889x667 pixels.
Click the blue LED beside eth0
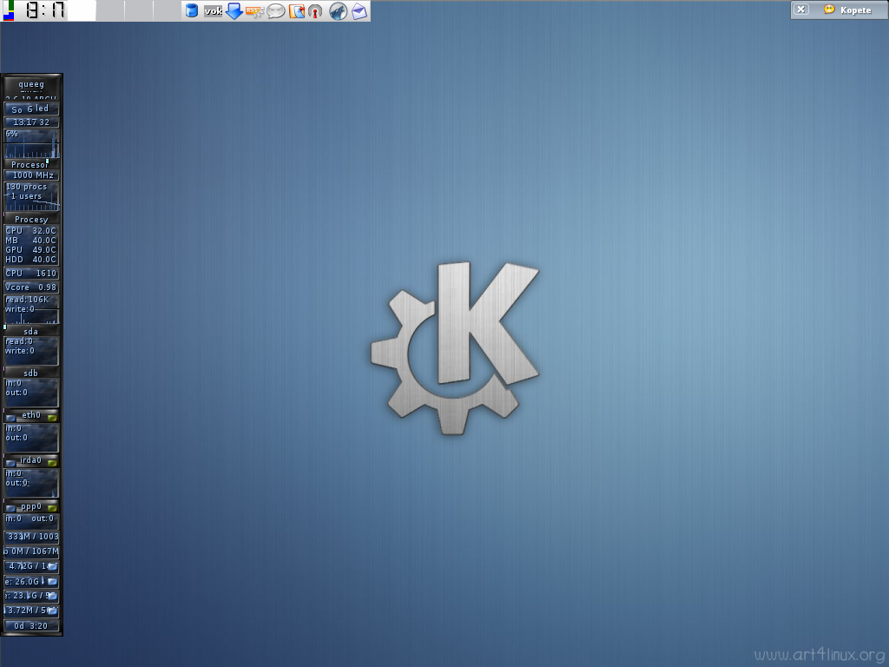pos(10,418)
